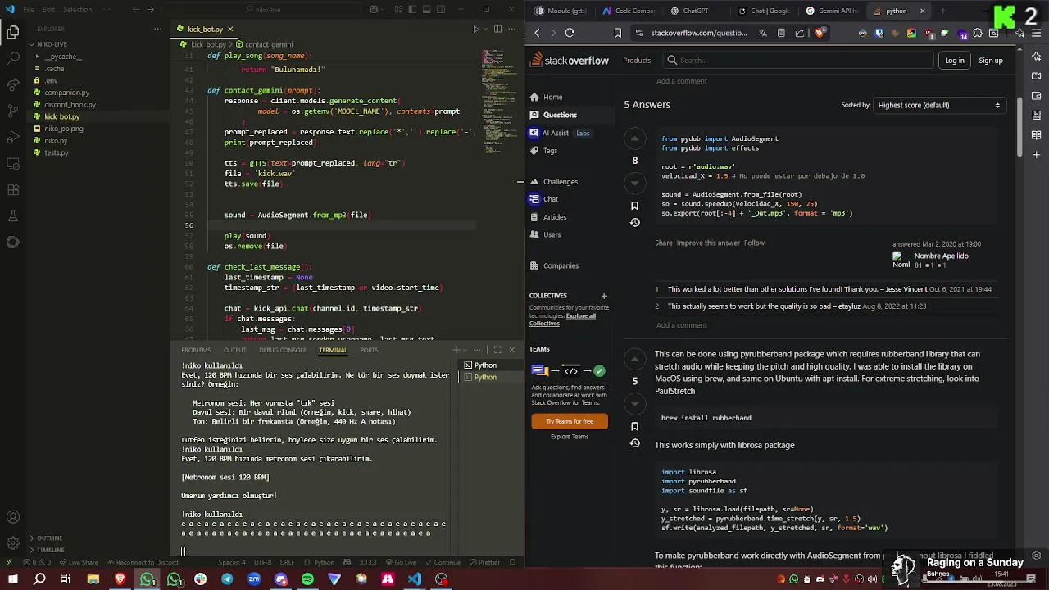This screenshot has width=1049, height=590.
Task: Switch to the PROBLEMS panel tab
Action: (196, 350)
